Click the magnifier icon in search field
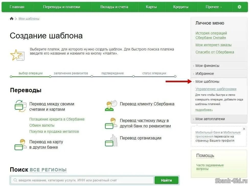The height and width of the screenshot is (186, 251). [15, 180]
